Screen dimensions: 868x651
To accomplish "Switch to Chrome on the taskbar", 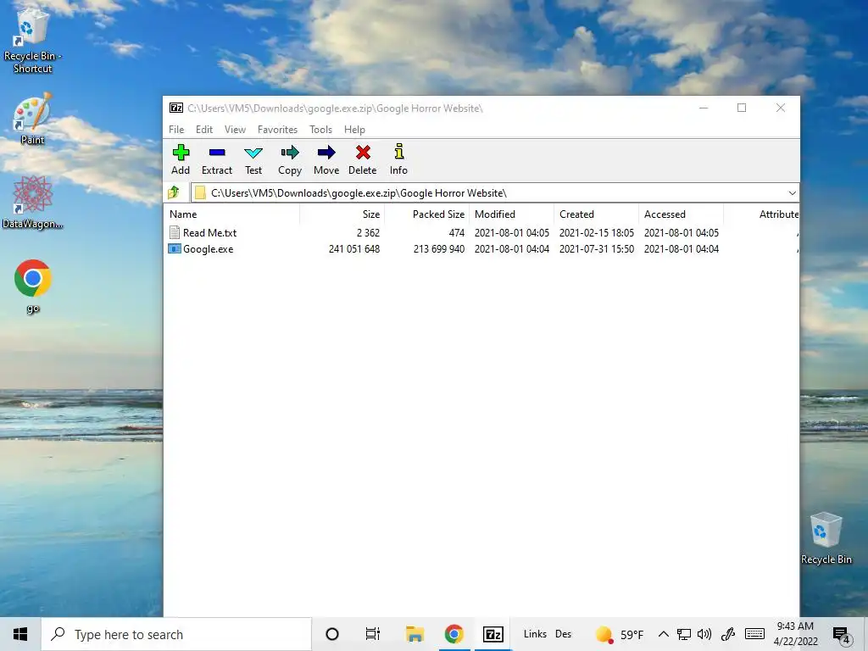I will [x=454, y=634].
